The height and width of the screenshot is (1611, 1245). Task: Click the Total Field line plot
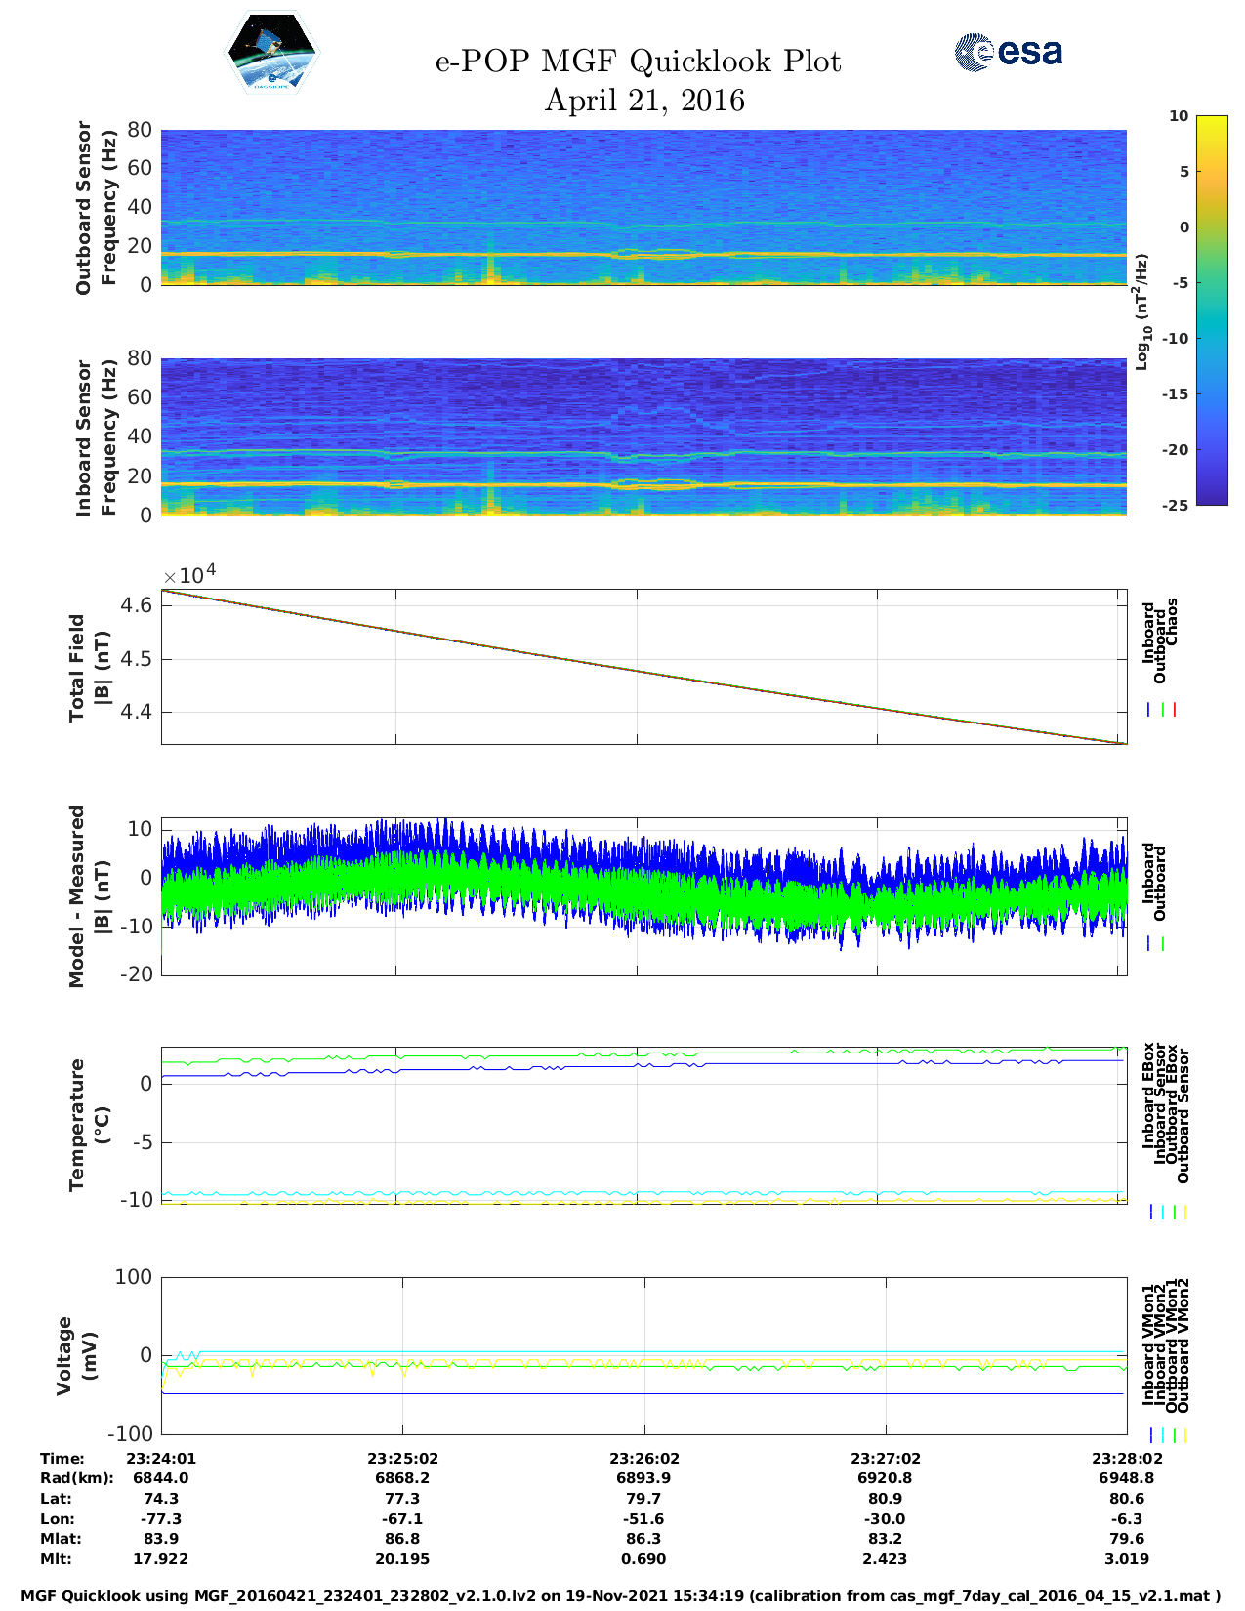(x=643, y=667)
